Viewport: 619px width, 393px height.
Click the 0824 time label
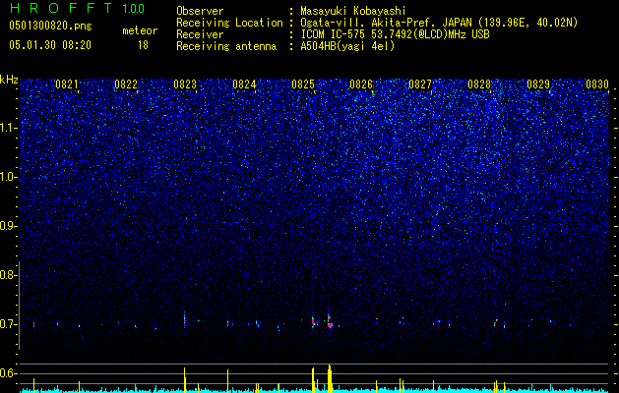coord(244,84)
